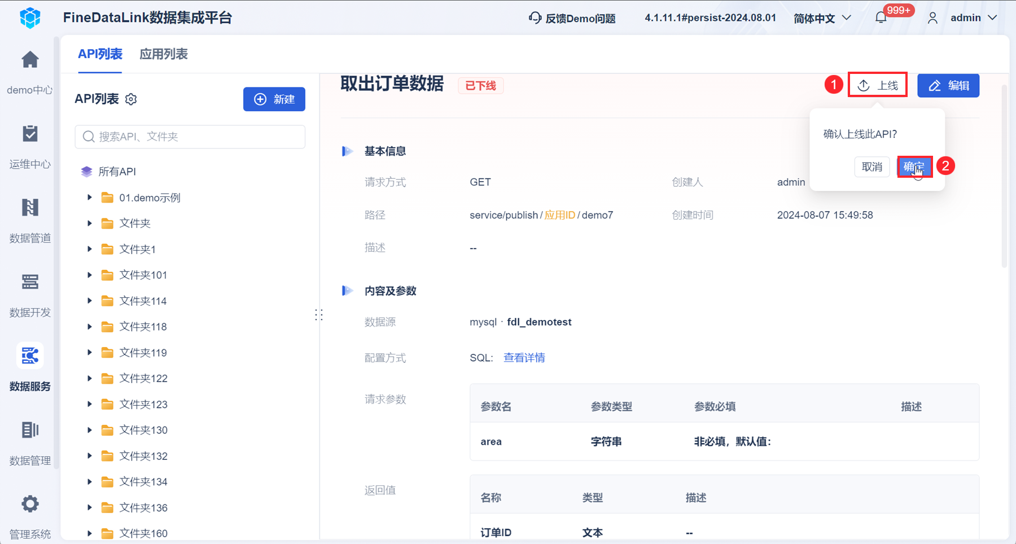Click the 取出订单数据 API title

pyautogui.click(x=392, y=84)
